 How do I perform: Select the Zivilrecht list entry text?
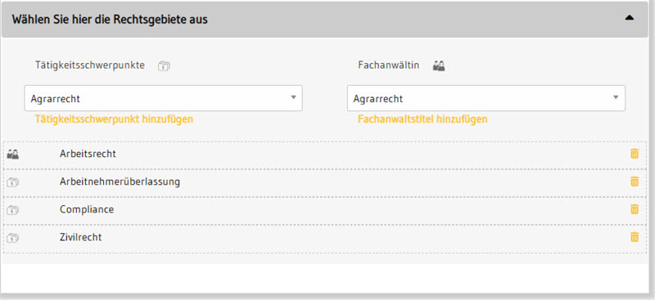click(80, 237)
